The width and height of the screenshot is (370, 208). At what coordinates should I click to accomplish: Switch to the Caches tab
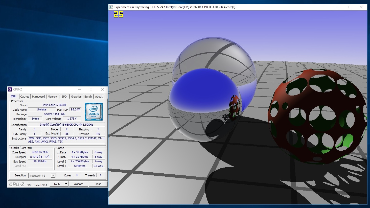click(25, 97)
